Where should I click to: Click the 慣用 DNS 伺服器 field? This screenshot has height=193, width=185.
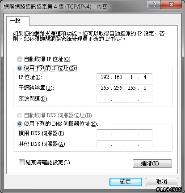point(124,133)
